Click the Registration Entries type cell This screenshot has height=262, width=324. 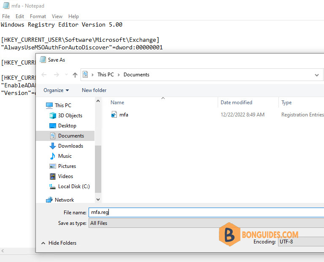coord(302,115)
